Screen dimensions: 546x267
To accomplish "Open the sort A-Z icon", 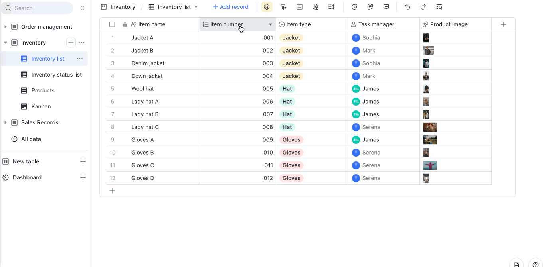I will 316,7.
